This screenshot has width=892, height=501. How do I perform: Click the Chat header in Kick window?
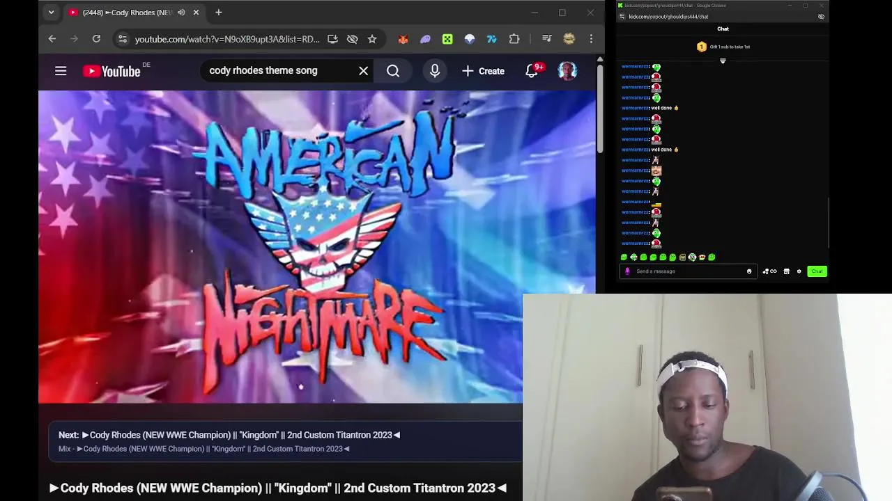[x=723, y=29]
